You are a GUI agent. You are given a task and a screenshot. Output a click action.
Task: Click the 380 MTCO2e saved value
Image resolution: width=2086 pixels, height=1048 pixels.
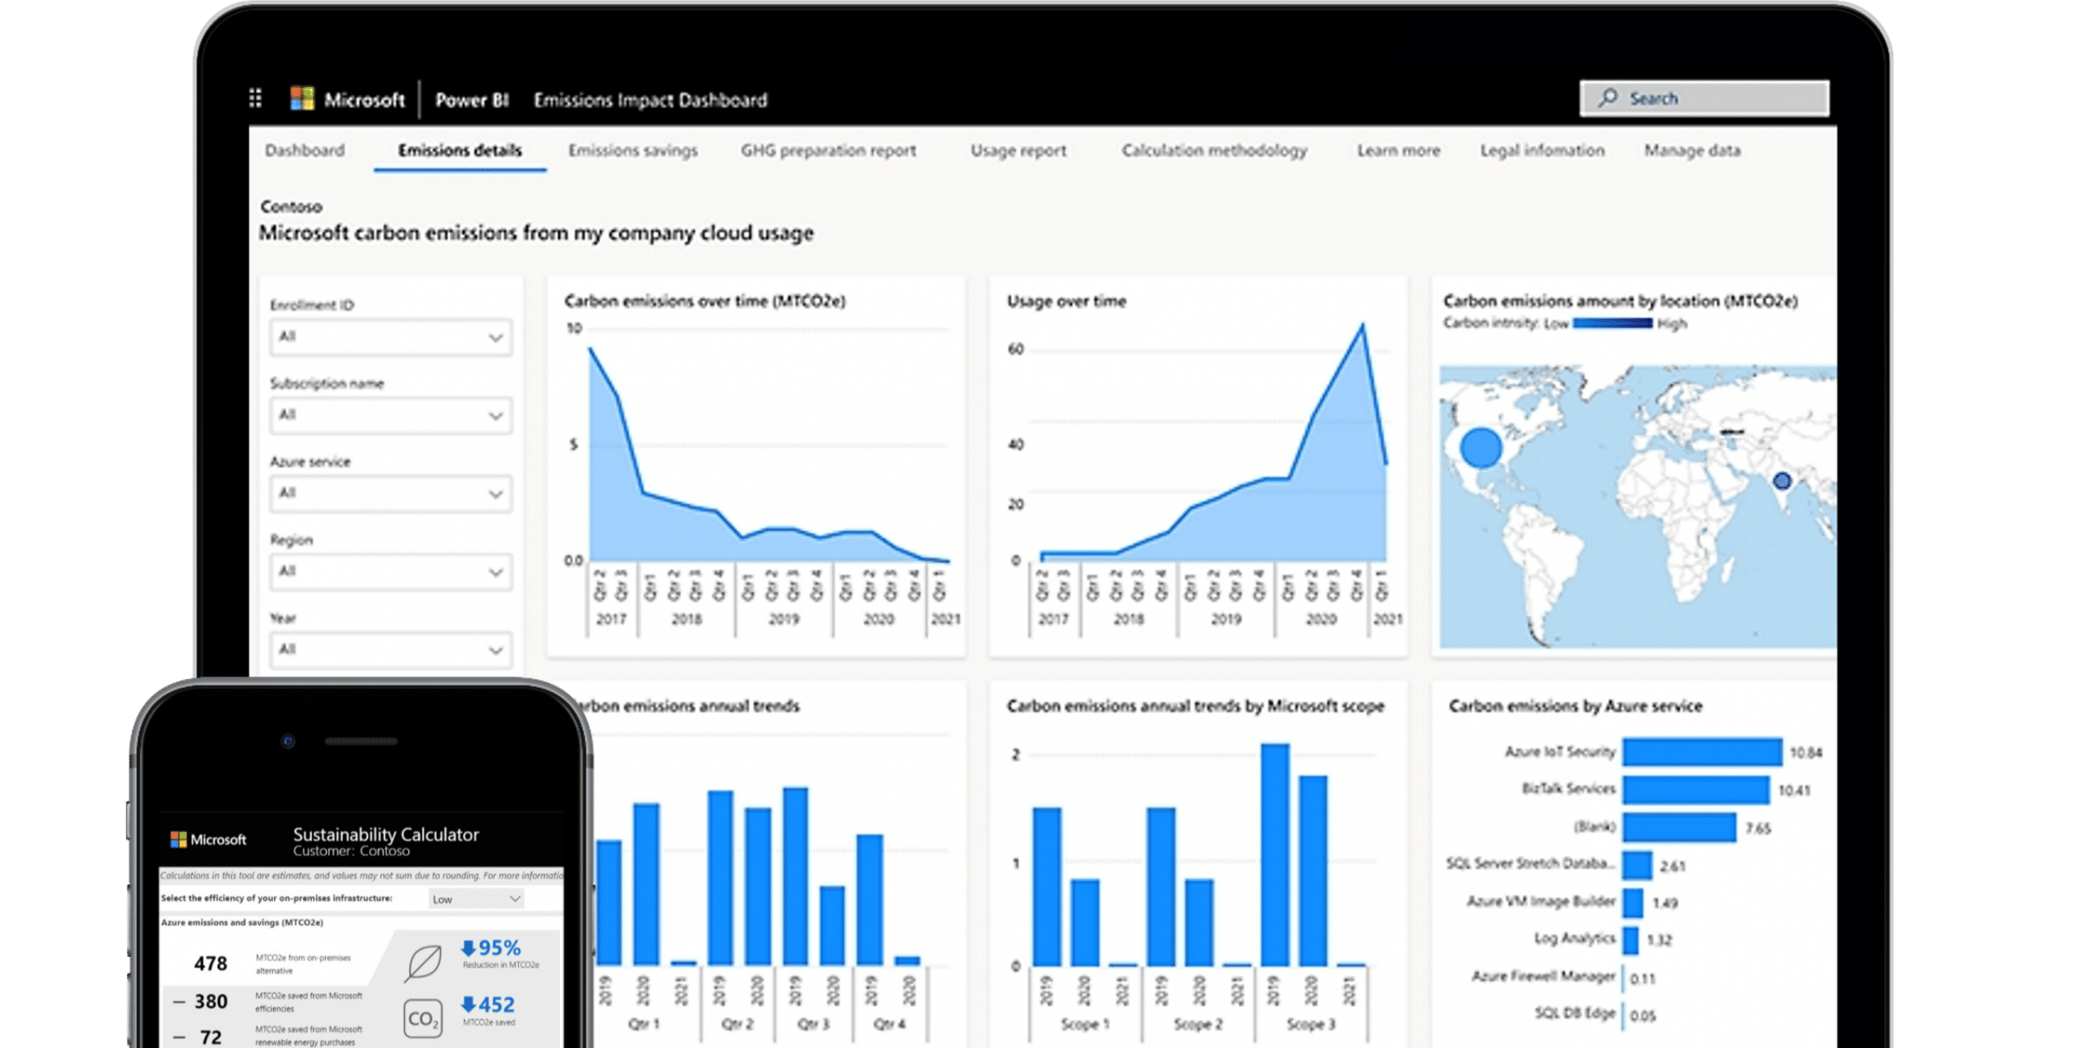click(x=210, y=1002)
